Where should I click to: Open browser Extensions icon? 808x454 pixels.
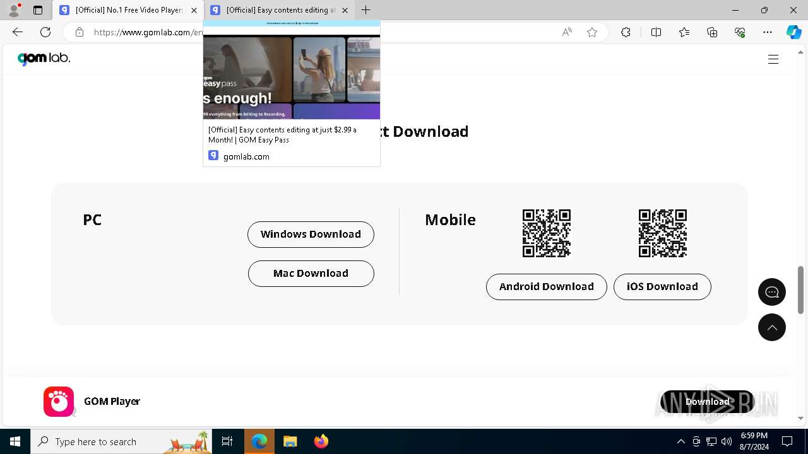626,32
